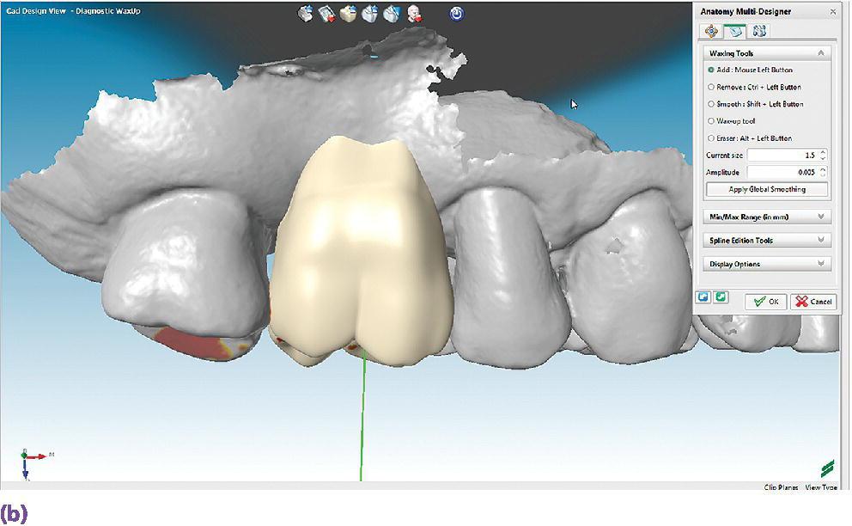Screen dimensions: 852x526
Task: Confirm with the OK button
Action: coord(765,302)
